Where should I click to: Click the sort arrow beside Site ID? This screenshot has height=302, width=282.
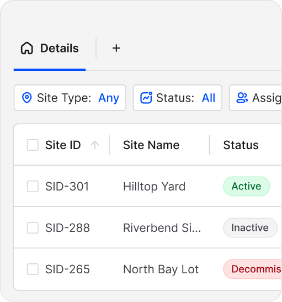95,145
